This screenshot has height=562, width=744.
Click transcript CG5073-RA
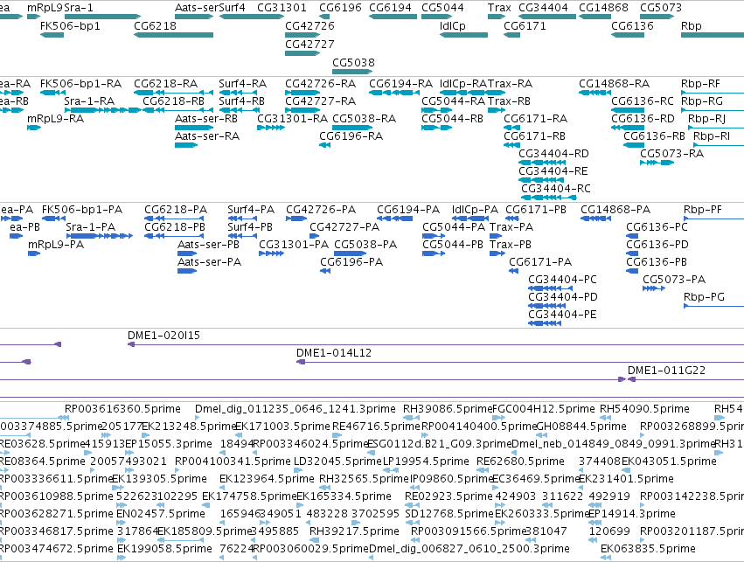672,154
